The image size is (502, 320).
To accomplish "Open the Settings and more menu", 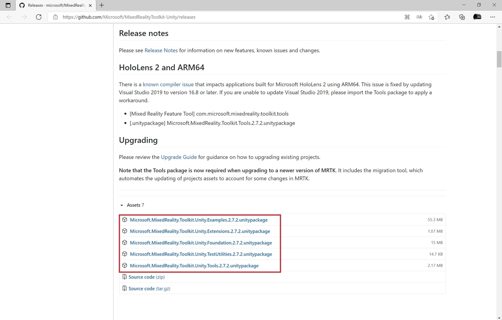I will point(492,17).
